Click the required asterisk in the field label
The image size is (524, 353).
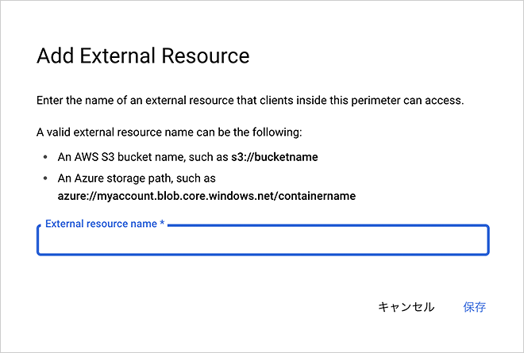pyautogui.click(x=162, y=223)
